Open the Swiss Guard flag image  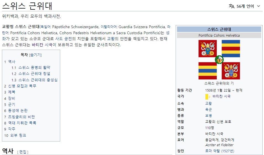pos(219,60)
